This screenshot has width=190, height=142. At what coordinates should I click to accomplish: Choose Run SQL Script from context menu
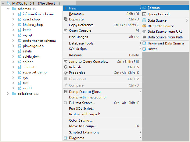pos(81,108)
